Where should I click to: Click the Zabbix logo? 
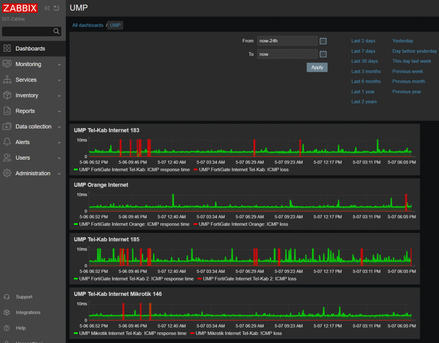pyautogui.click(x=20, y=8)
